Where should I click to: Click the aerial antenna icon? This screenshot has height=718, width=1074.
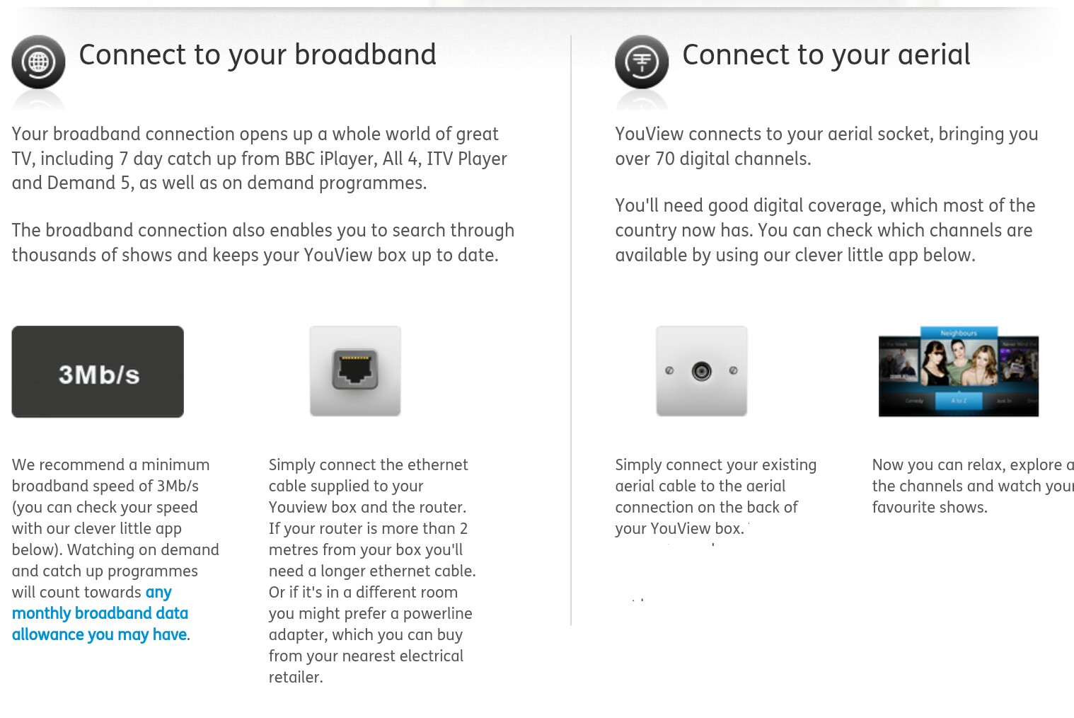point(642,62)
